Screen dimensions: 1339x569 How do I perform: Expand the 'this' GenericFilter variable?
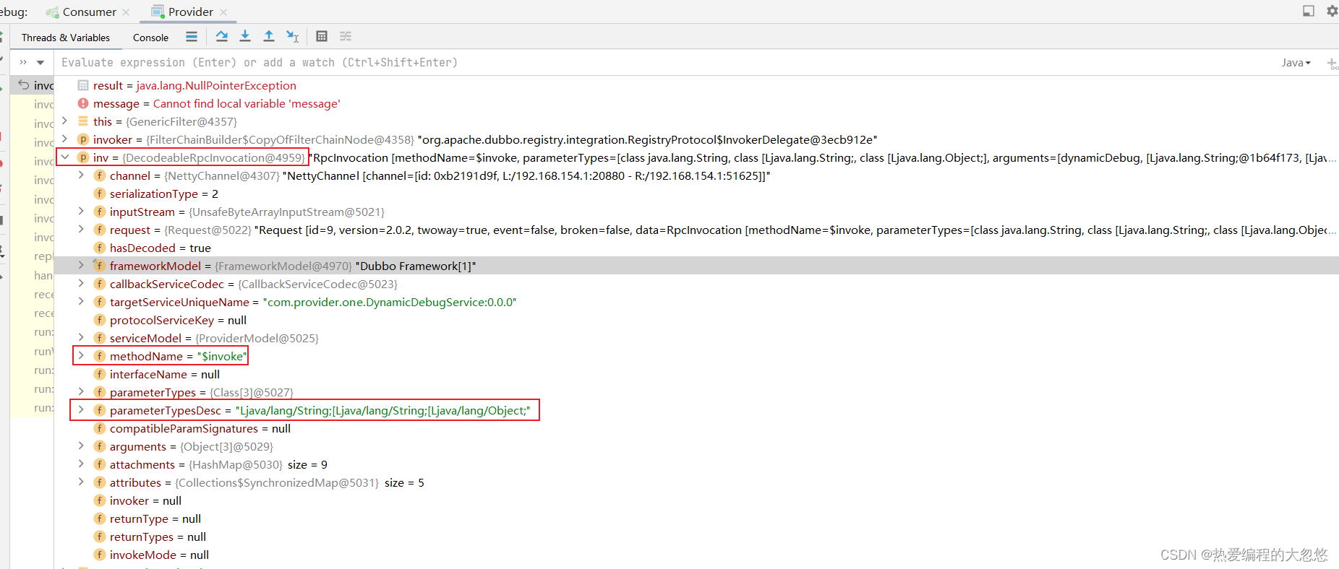64,121
